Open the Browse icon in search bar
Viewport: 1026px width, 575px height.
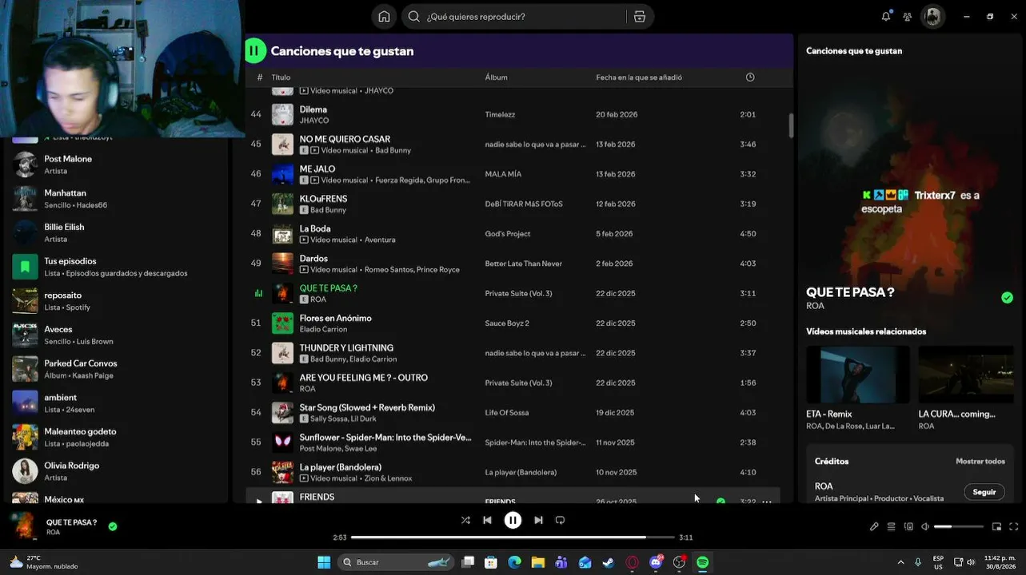click(640, 17)
